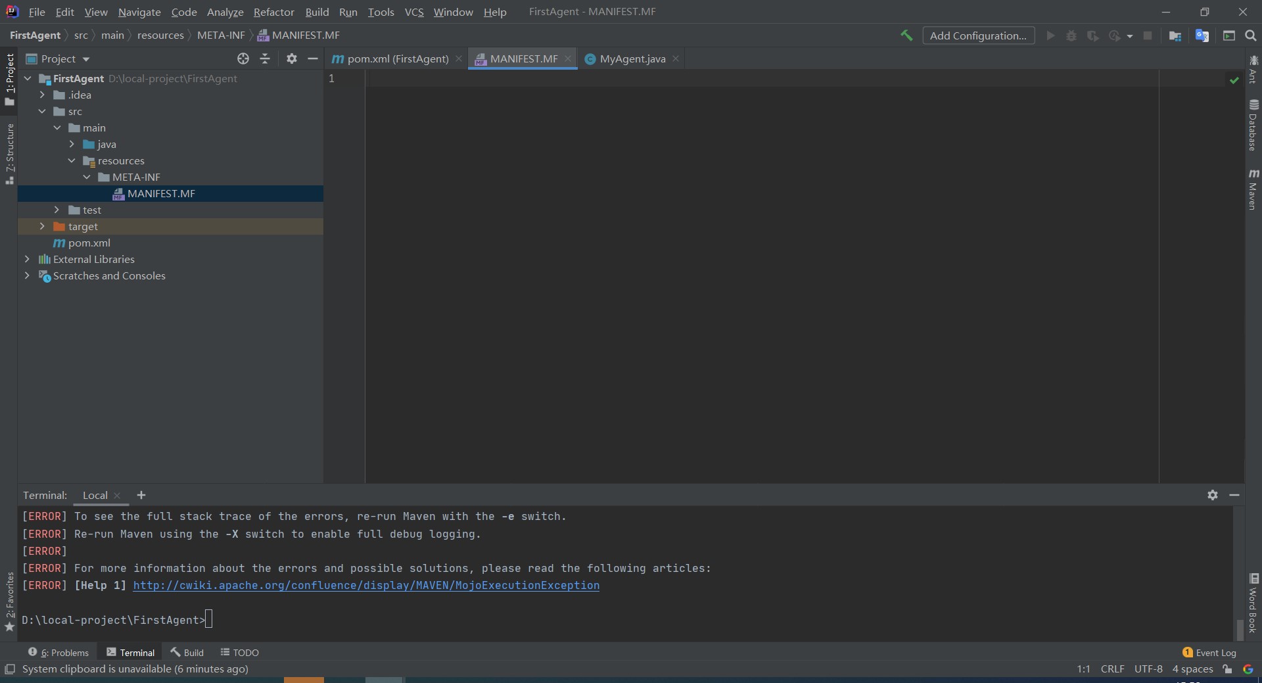Click the file inspection green checkmark
Image resolution: width=1262 pixels, height=683 pixels.
1234,80
